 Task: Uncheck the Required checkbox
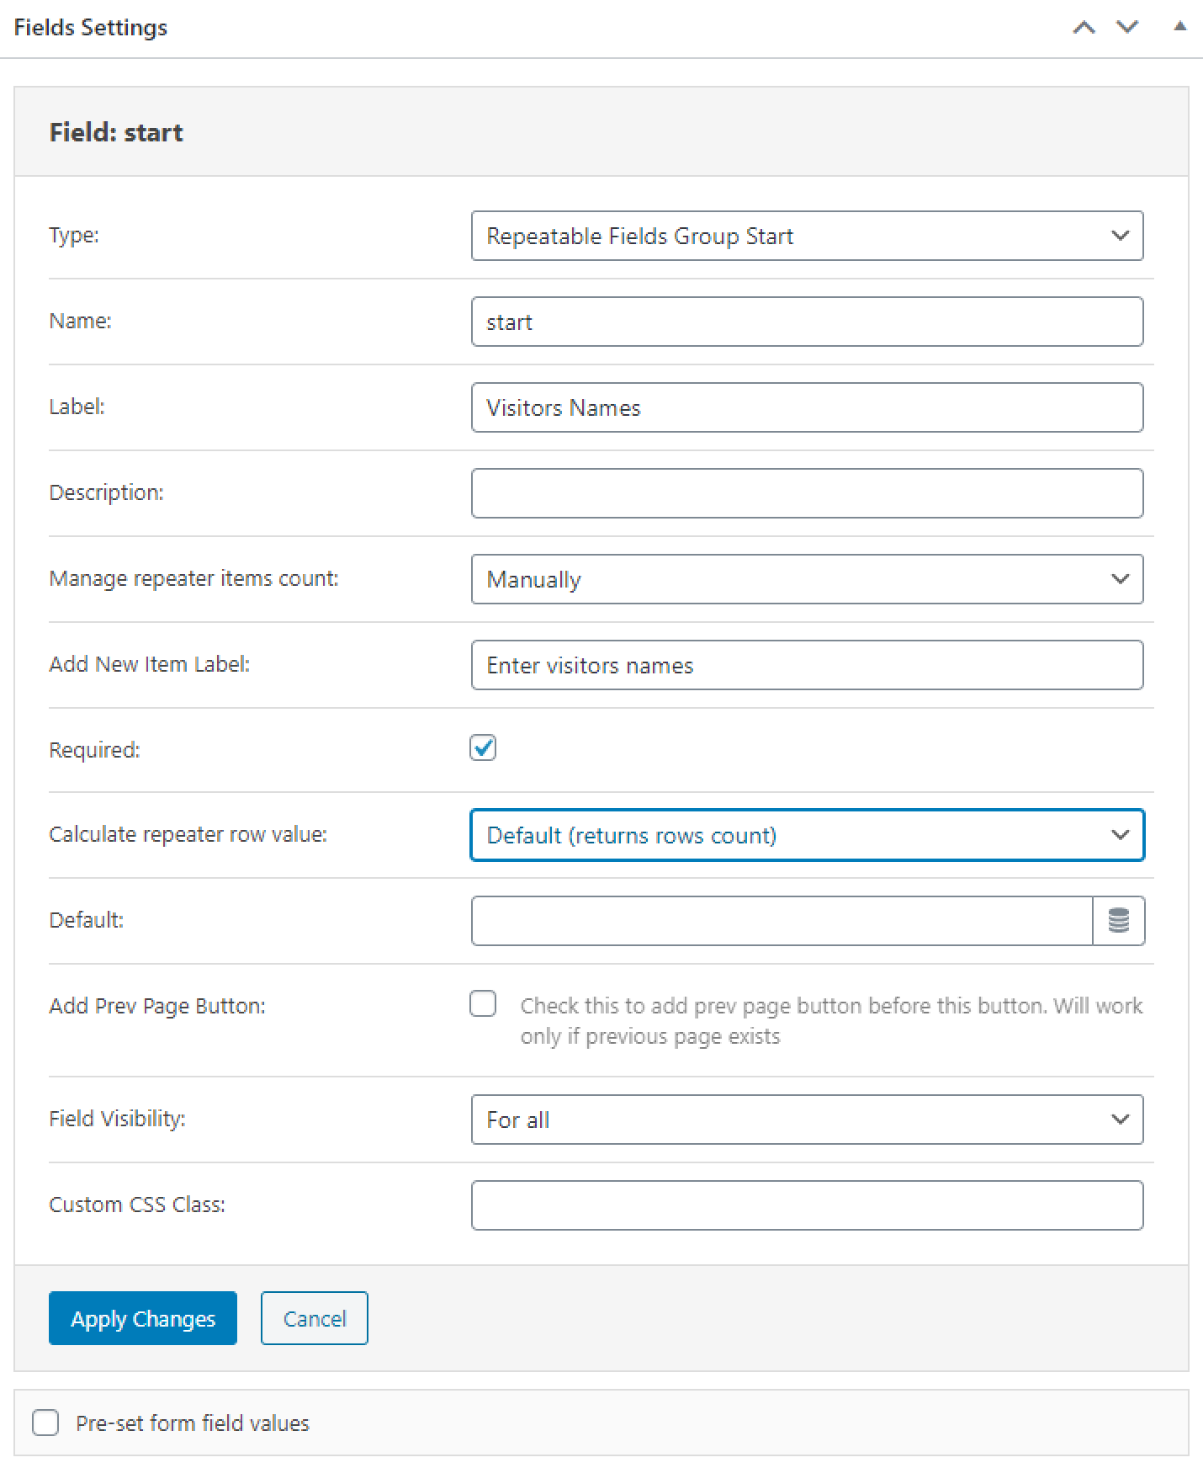[483, 747]
